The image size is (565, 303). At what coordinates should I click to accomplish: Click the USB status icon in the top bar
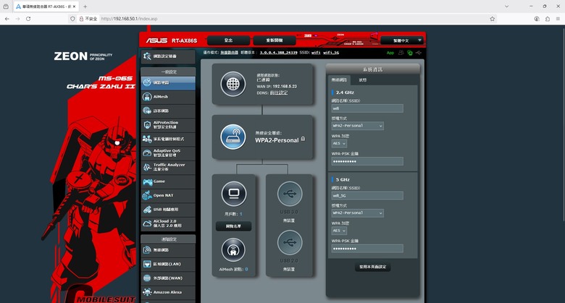[x=419, y=53]
